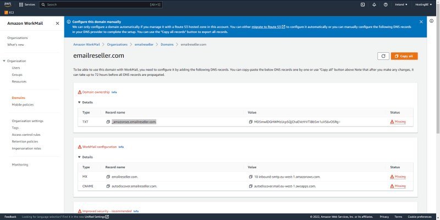The height and width of the screenshot is (220, 440).
Task: Collapse Details under WorkMail configuration
Action: pos(85,157)
